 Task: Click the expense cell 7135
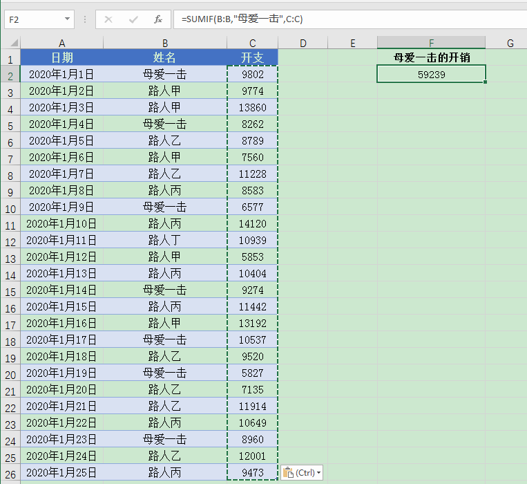tap(252, 389)
